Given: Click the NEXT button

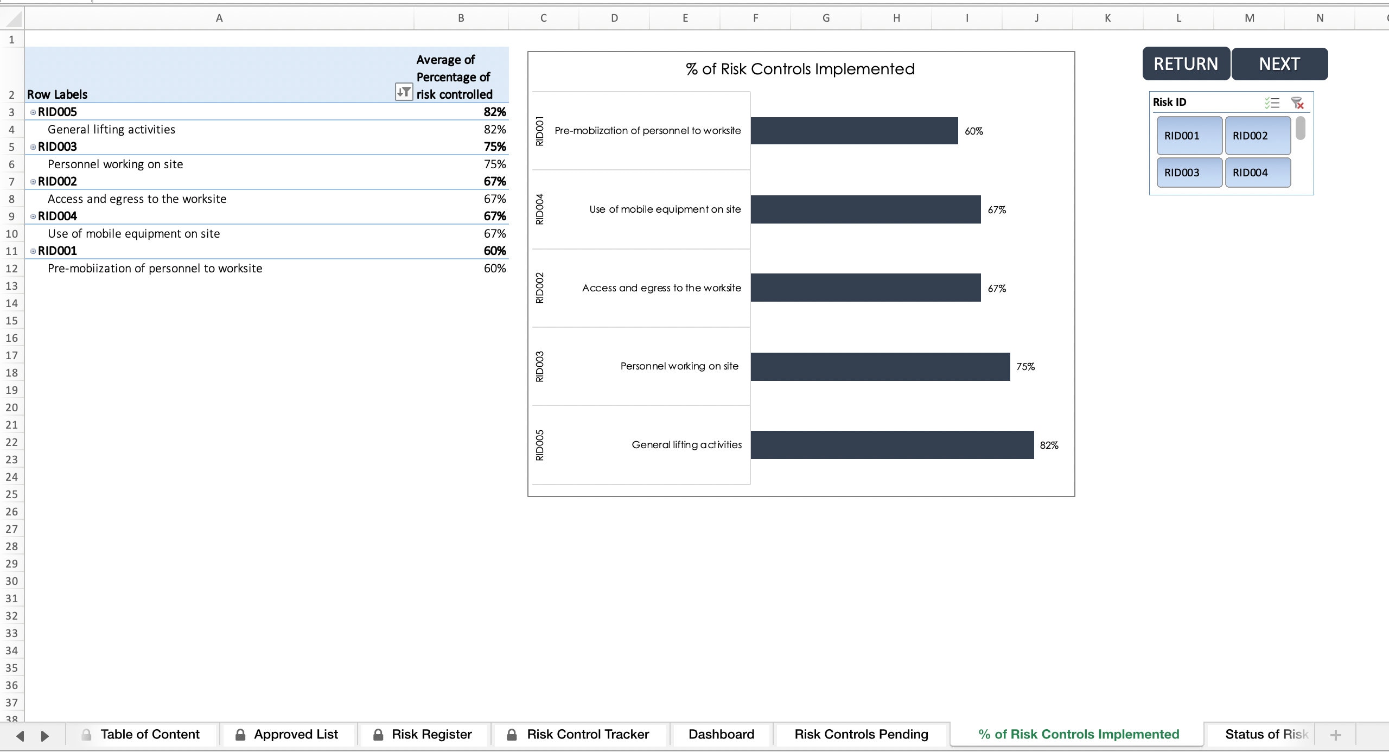Looking at the screenshot, I should pos(1279,63).
